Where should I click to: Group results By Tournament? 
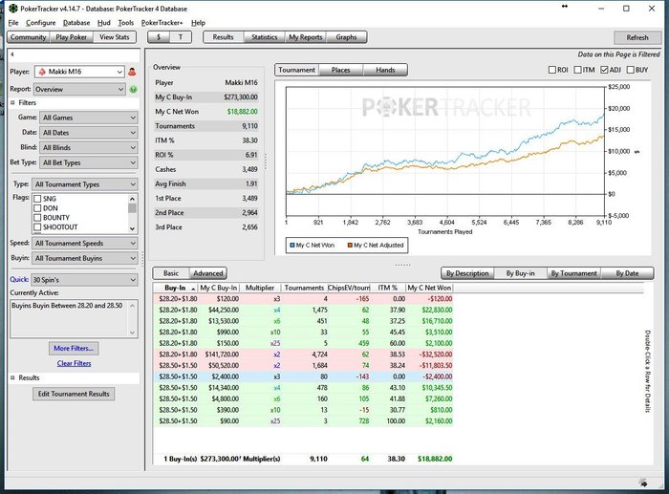click(x=573, y=273)
